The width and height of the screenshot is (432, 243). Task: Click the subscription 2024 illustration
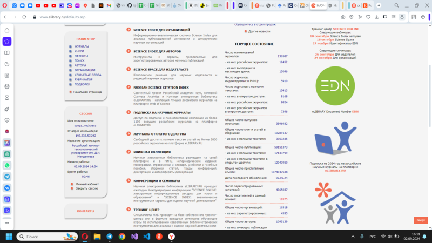pyautogui.click(x=335, y=138)
